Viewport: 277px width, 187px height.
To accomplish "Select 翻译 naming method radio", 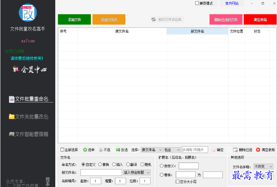I will click(x=128, y=164).
